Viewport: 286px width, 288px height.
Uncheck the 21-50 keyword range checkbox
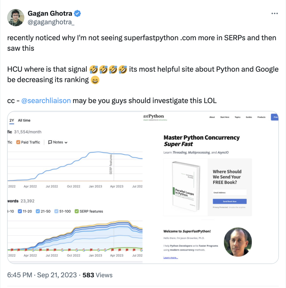[38, 211]
